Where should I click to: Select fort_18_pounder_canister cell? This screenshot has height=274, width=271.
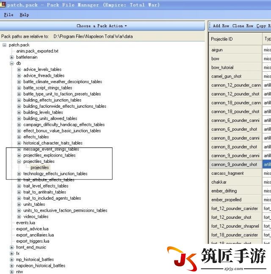click(x=235, y=235)
